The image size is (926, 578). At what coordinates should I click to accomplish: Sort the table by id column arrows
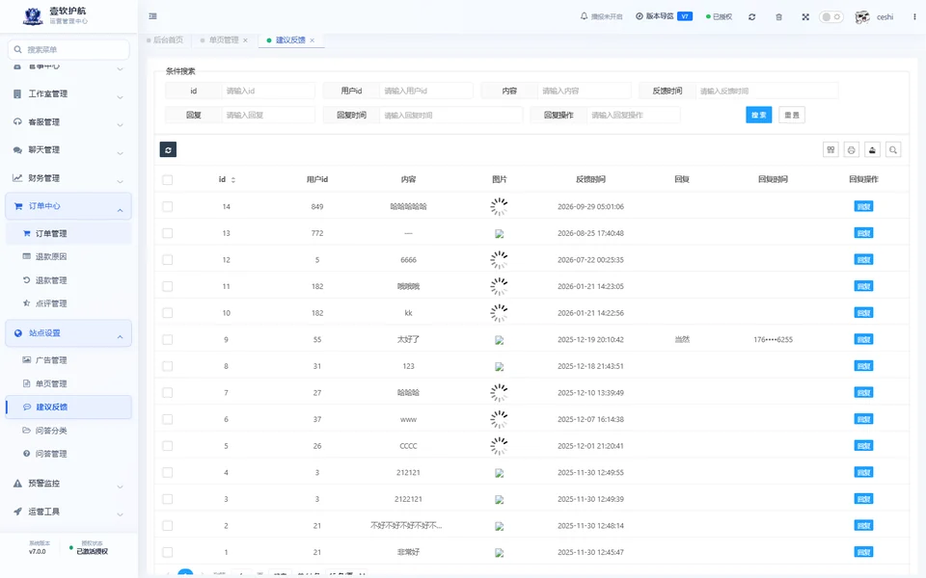(x=233, y=180)
